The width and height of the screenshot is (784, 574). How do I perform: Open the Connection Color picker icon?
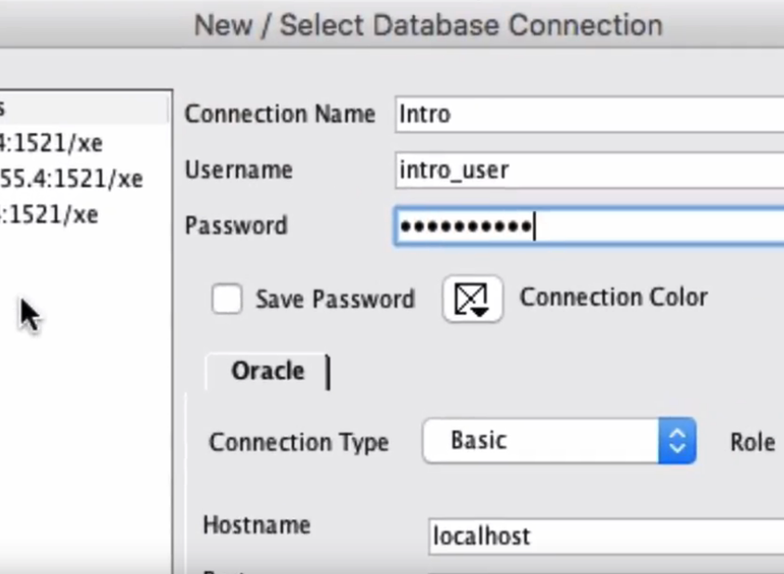473,300
